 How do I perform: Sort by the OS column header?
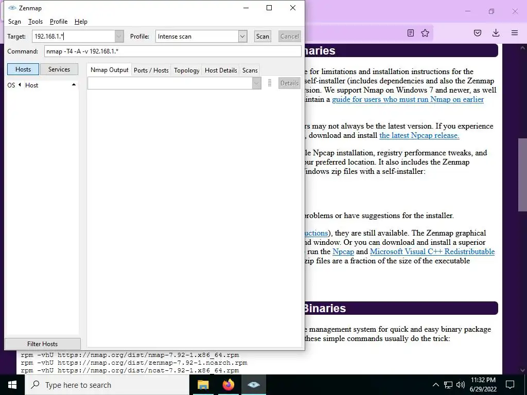point(11,85)
